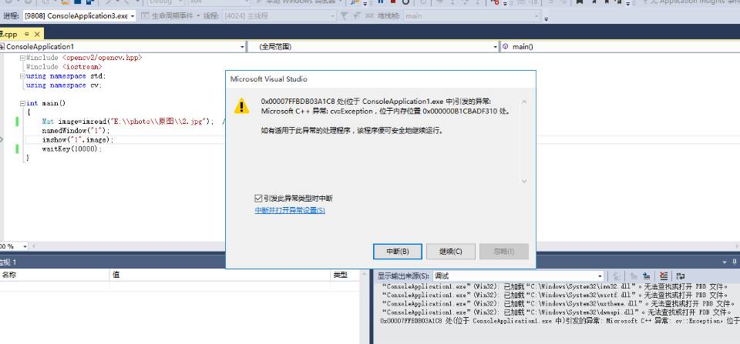Viewport: 740px width, 344px height.
Task: Click the thread filter funnel icon
Action: click(x=344, y=15)
